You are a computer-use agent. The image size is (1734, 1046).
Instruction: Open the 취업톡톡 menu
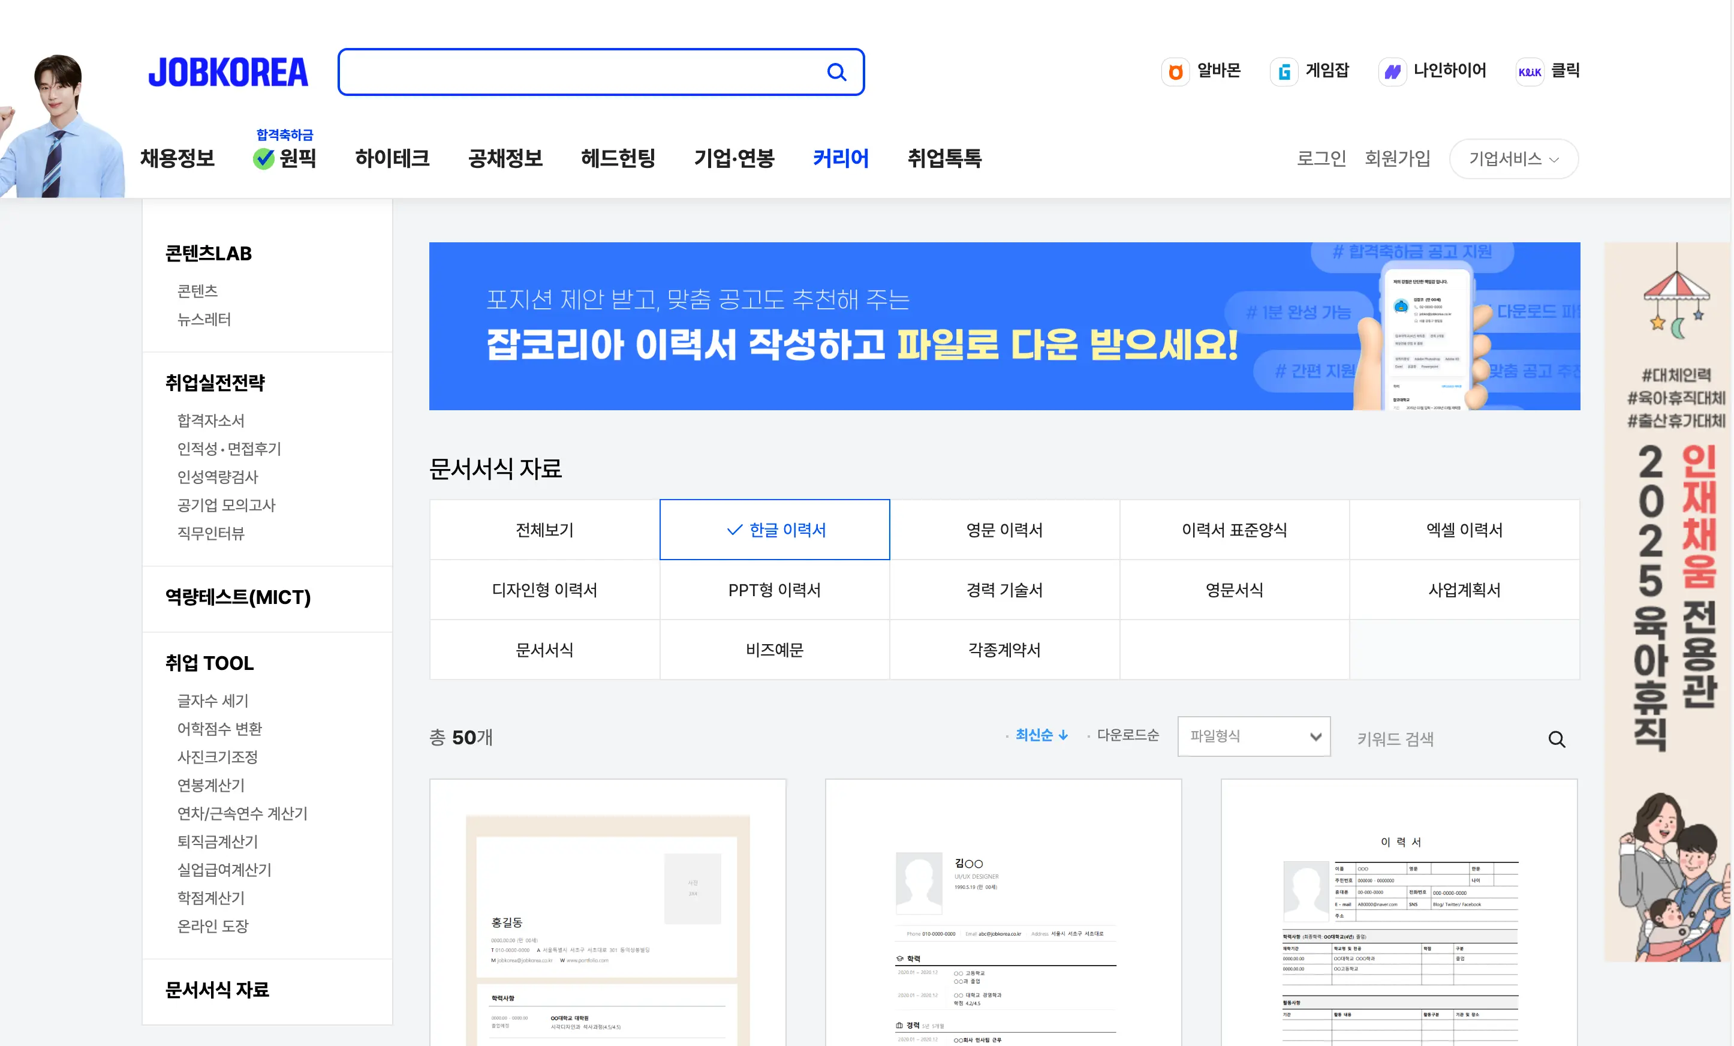[944, 158]
